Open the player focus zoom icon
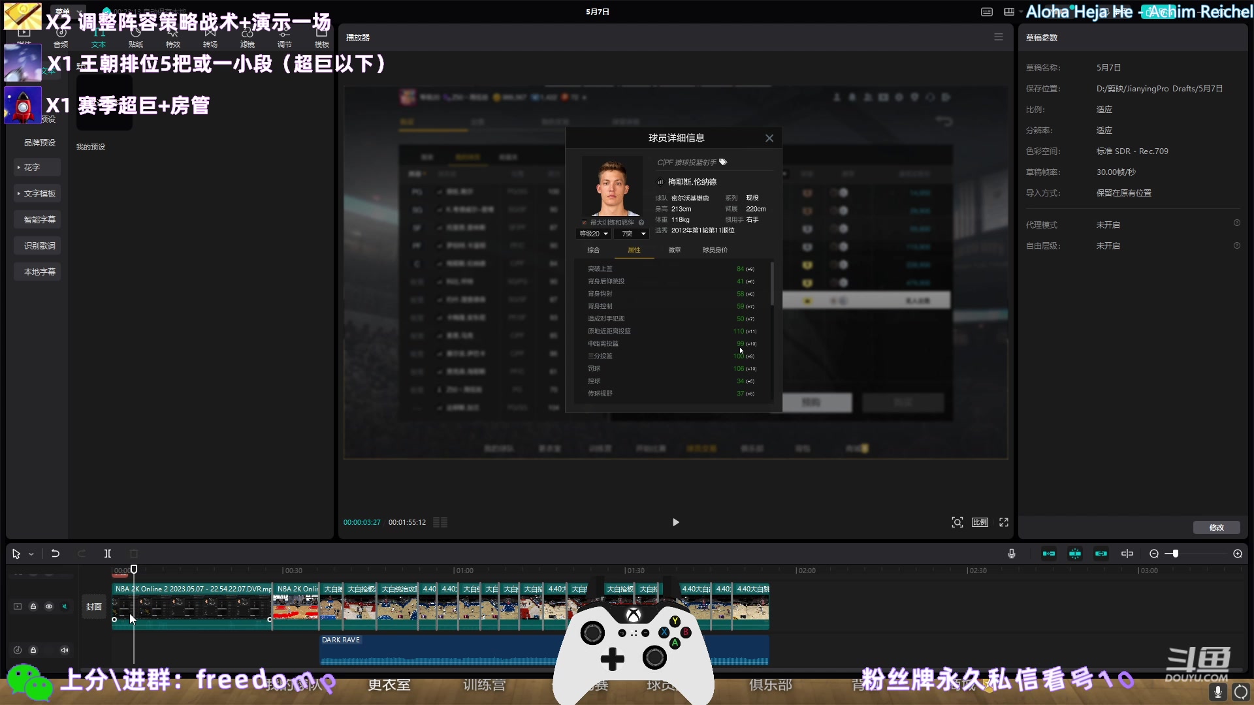 click(957, 522)
